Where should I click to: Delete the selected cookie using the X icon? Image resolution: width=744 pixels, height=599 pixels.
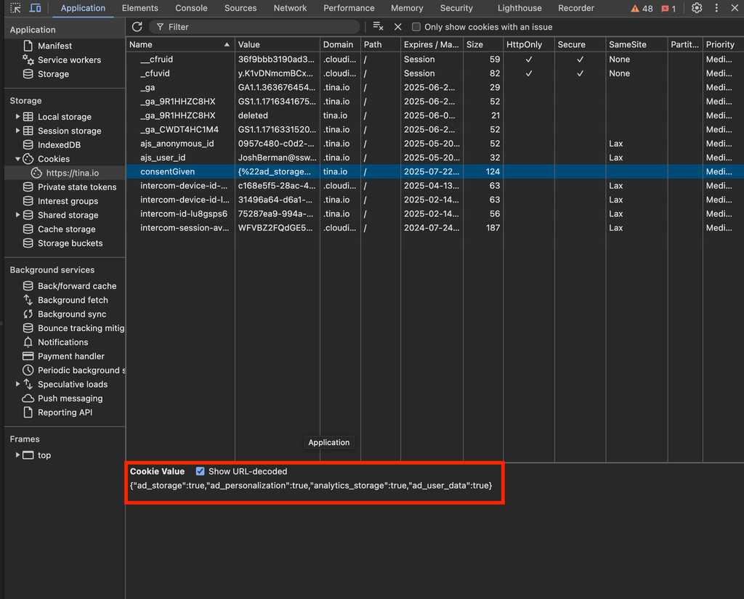[x=397, y=25]
